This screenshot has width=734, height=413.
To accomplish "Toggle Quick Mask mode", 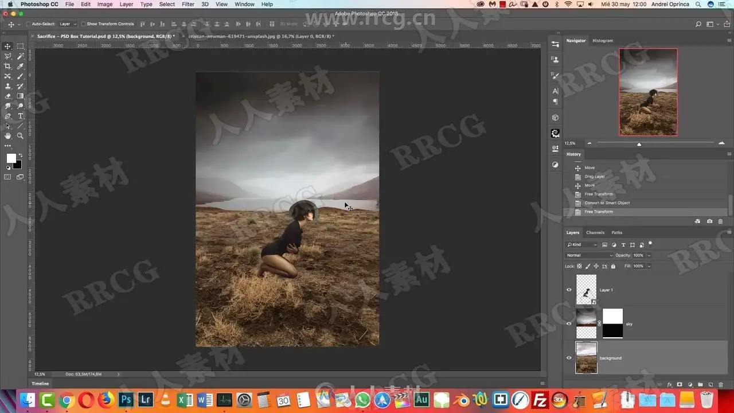I will click(8, 177).
